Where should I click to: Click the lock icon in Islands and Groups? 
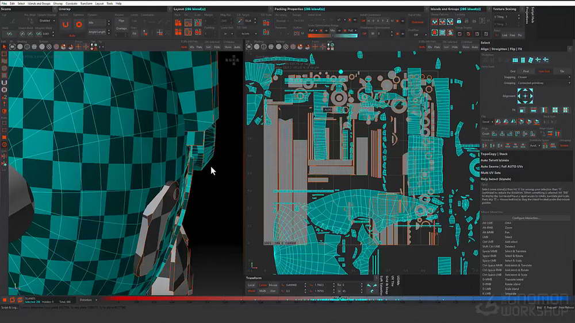point(459,21)
